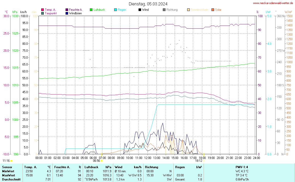Click the gray Richtung legend swatch
Image resolution: width=295 pixels, height=182 pixels.
(x=164, y=10)
